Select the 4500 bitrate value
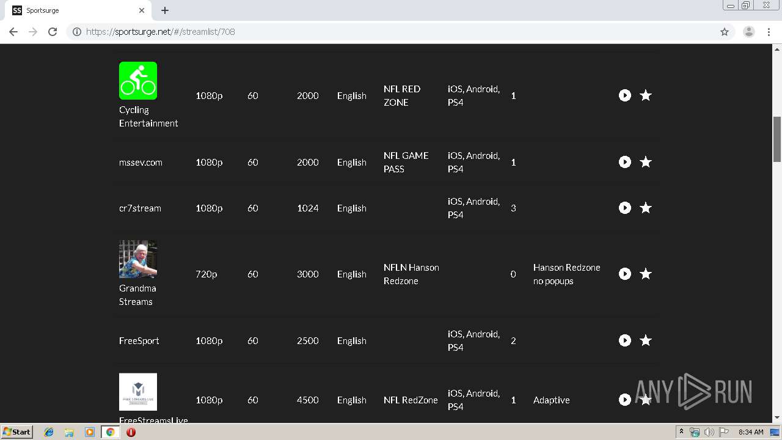 pos(308,400)
